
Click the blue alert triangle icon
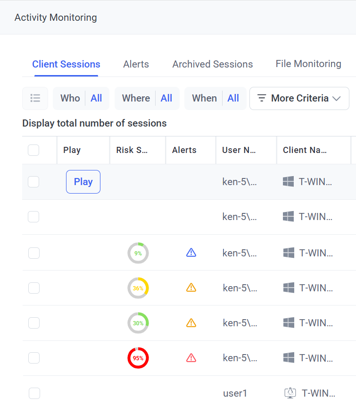point(191,253)
